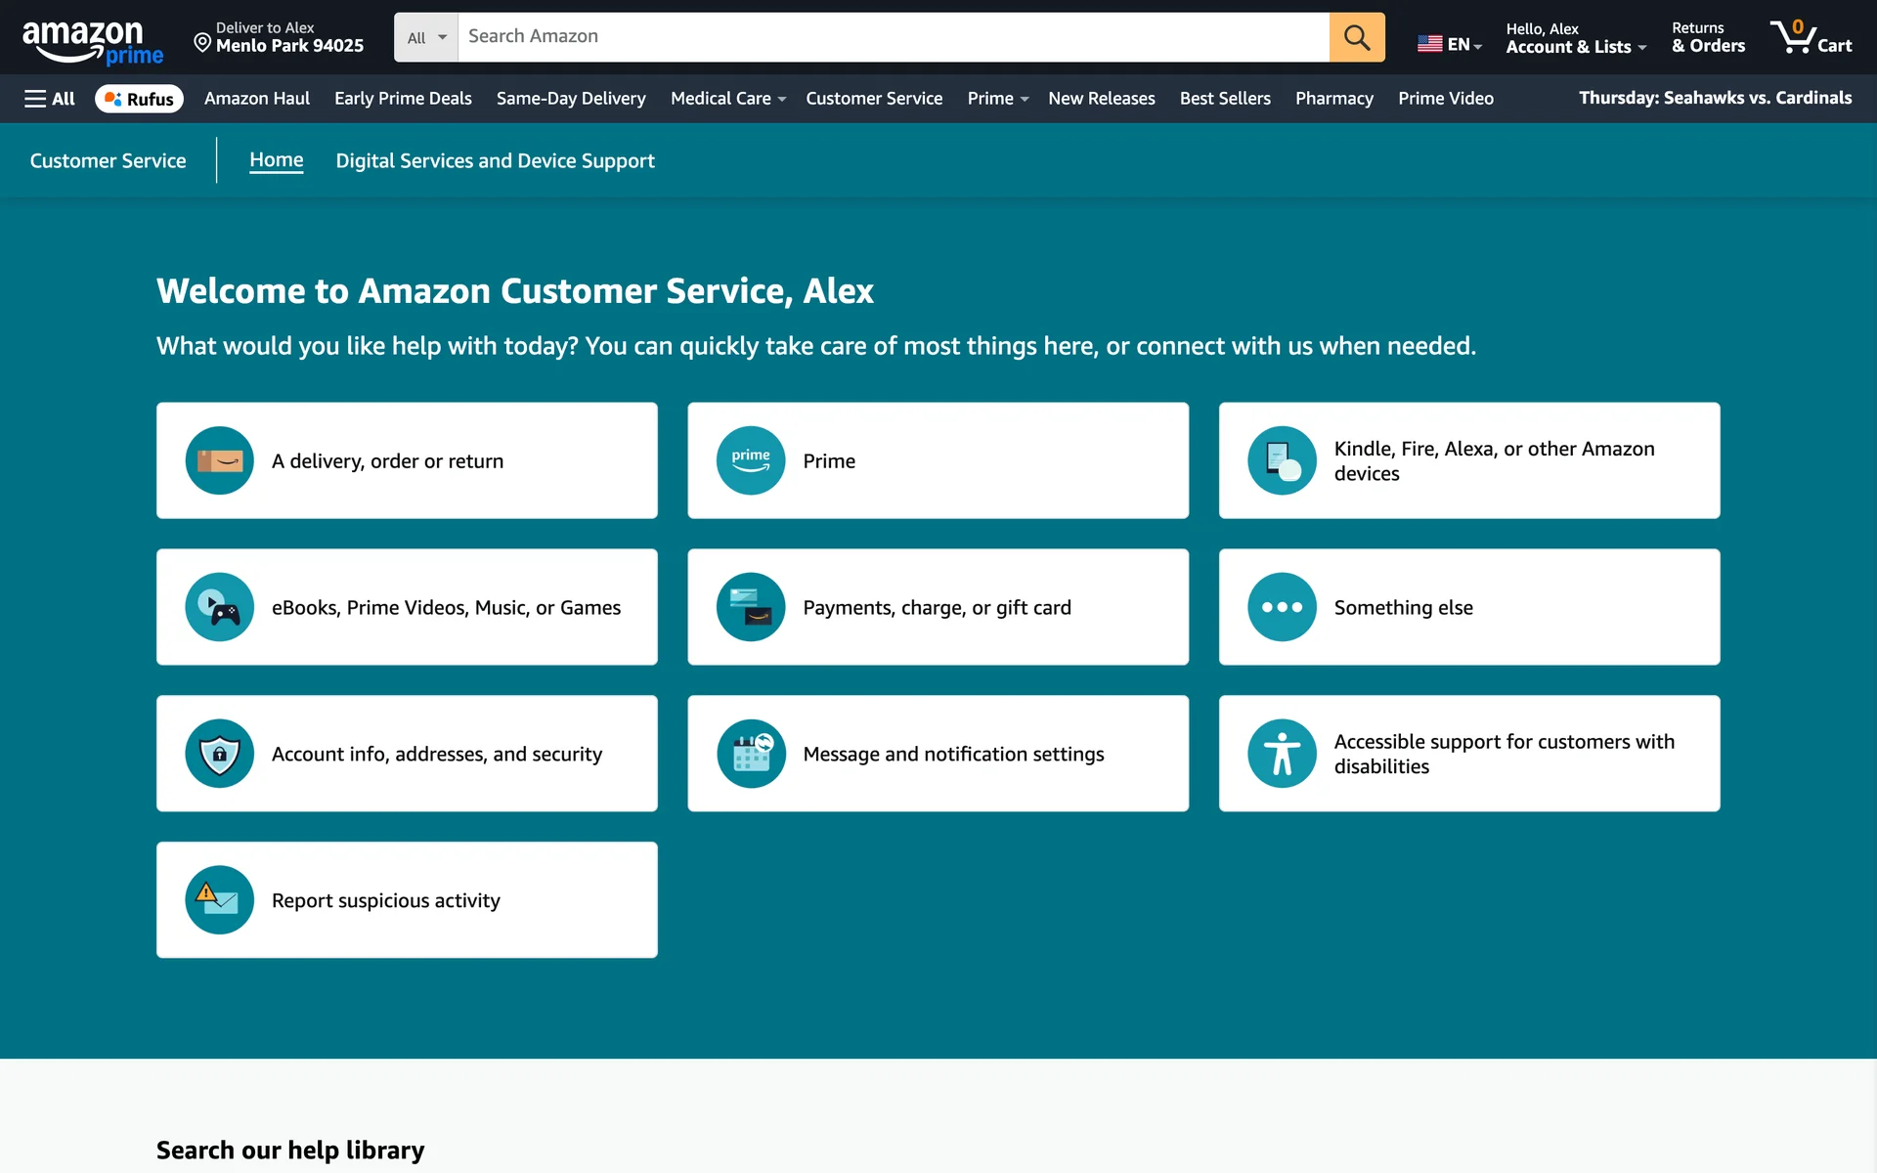Image resolution: width=1877 pixels, height=1173 pixels.
Task: Click the delivery package box icon
Action: coord(219,460)
